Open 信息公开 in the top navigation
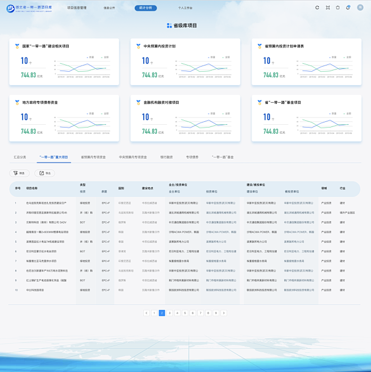The width and height of the screenshot is (371, 372). 109,8
